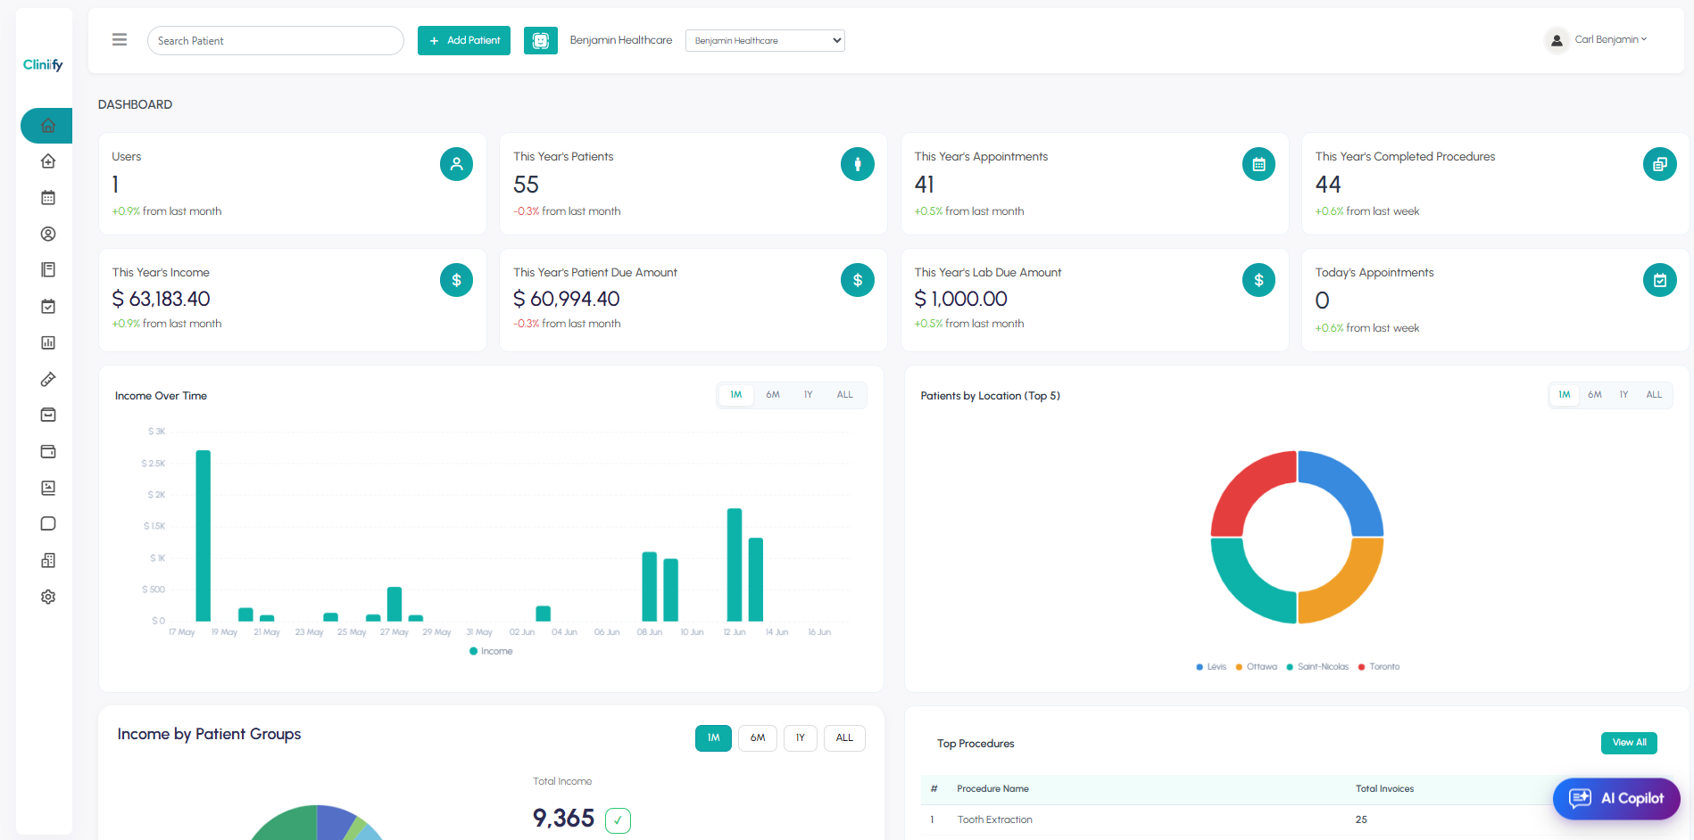1694x840 pixels.
Task: Select 1Y tab on Income Over Time
Action: [x=808, y=395]
